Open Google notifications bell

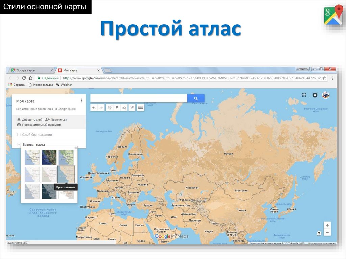pos(315,95)
